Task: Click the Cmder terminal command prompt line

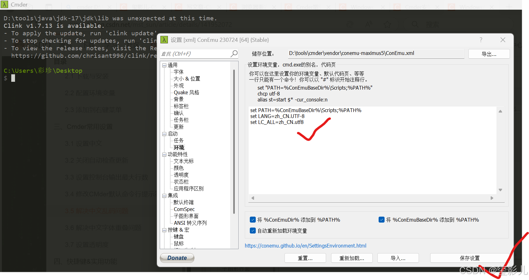Action: coord(9,78)
